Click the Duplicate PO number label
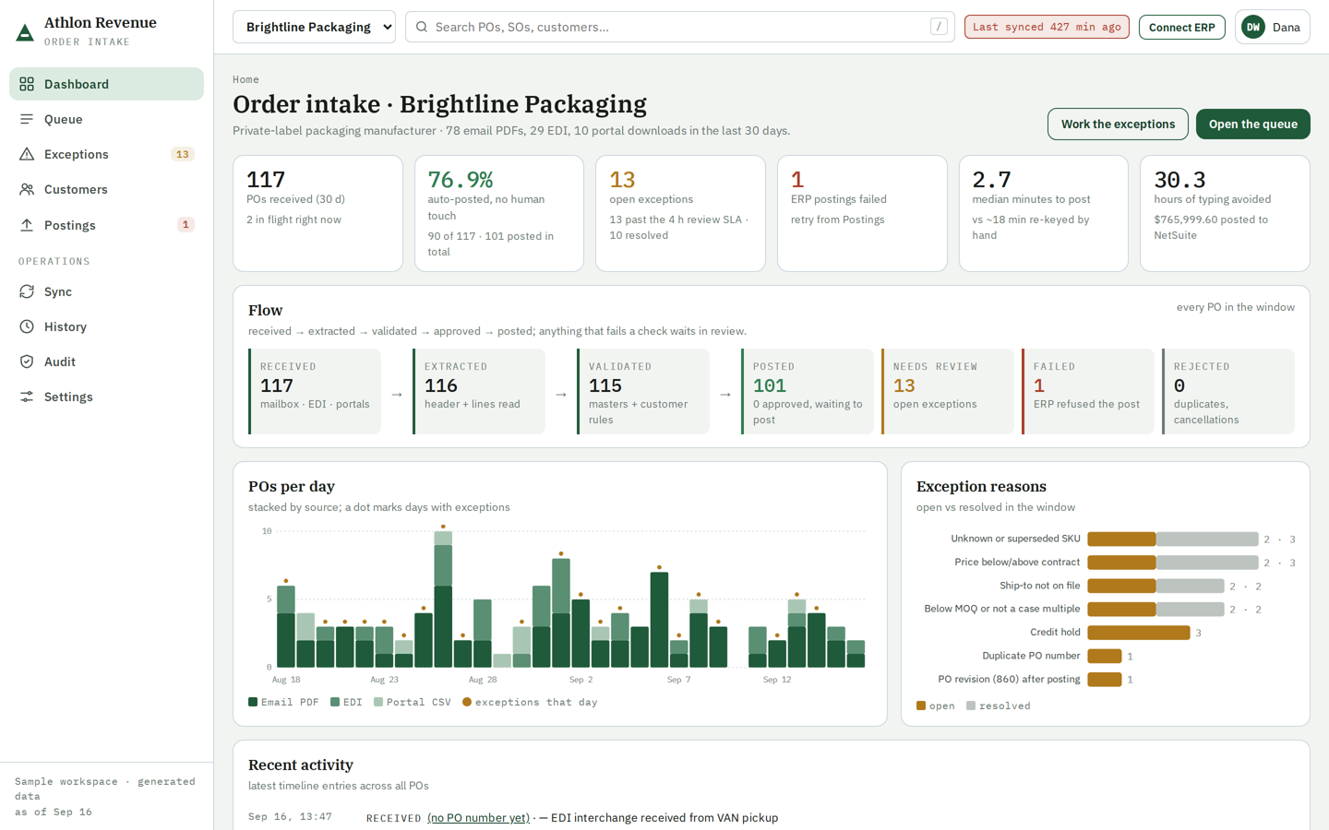The height and width of the screenshot is (830, 1329). pyautogui.click(x=1031, y=656)
